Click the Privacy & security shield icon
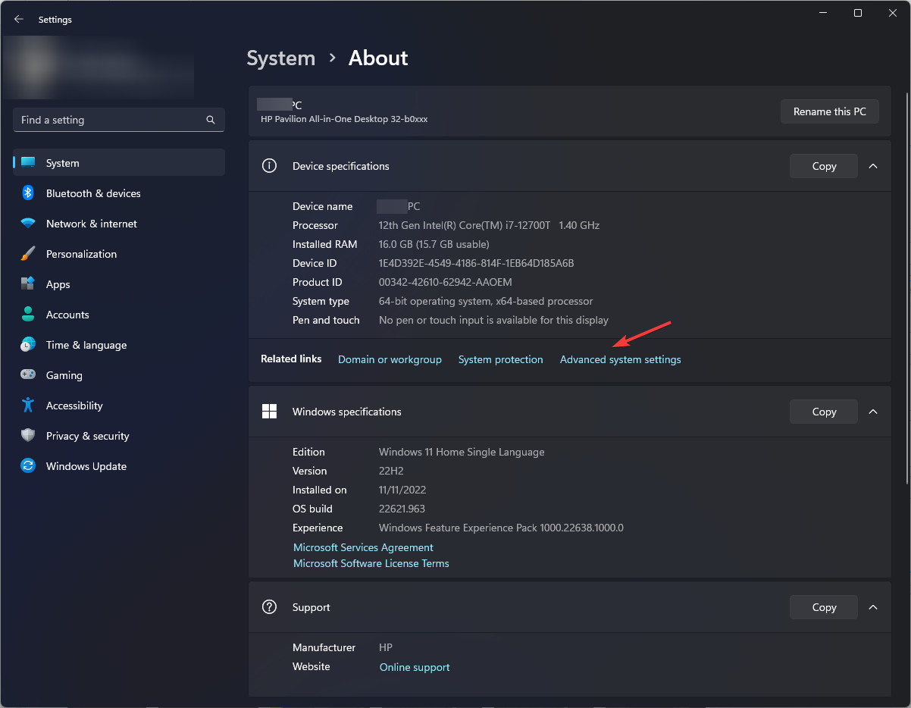The width and height of the screenshot is (911, 708). pyautogui.click(x=28, y=435)
